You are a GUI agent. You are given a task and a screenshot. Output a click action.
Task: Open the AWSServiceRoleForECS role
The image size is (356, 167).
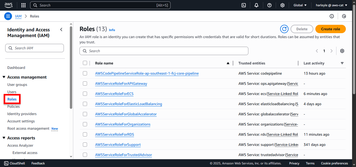(x=114, y=94)
